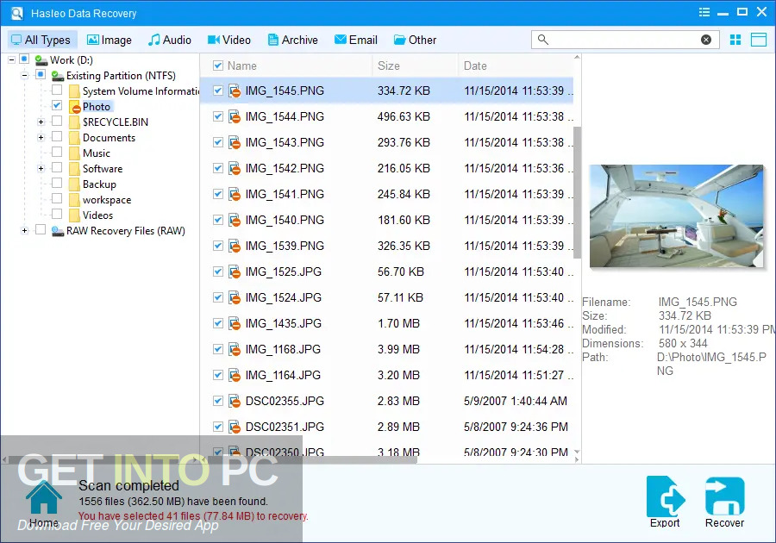
Task: Sort by Name column header
Action: click(242, 66)
